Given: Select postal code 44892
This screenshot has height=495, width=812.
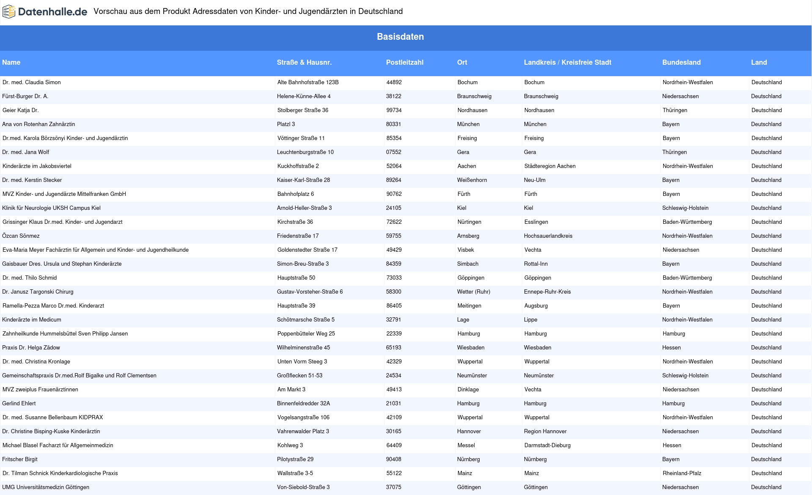Looking at the screenshot, I should pyautogui.click(x=394, y=82).
